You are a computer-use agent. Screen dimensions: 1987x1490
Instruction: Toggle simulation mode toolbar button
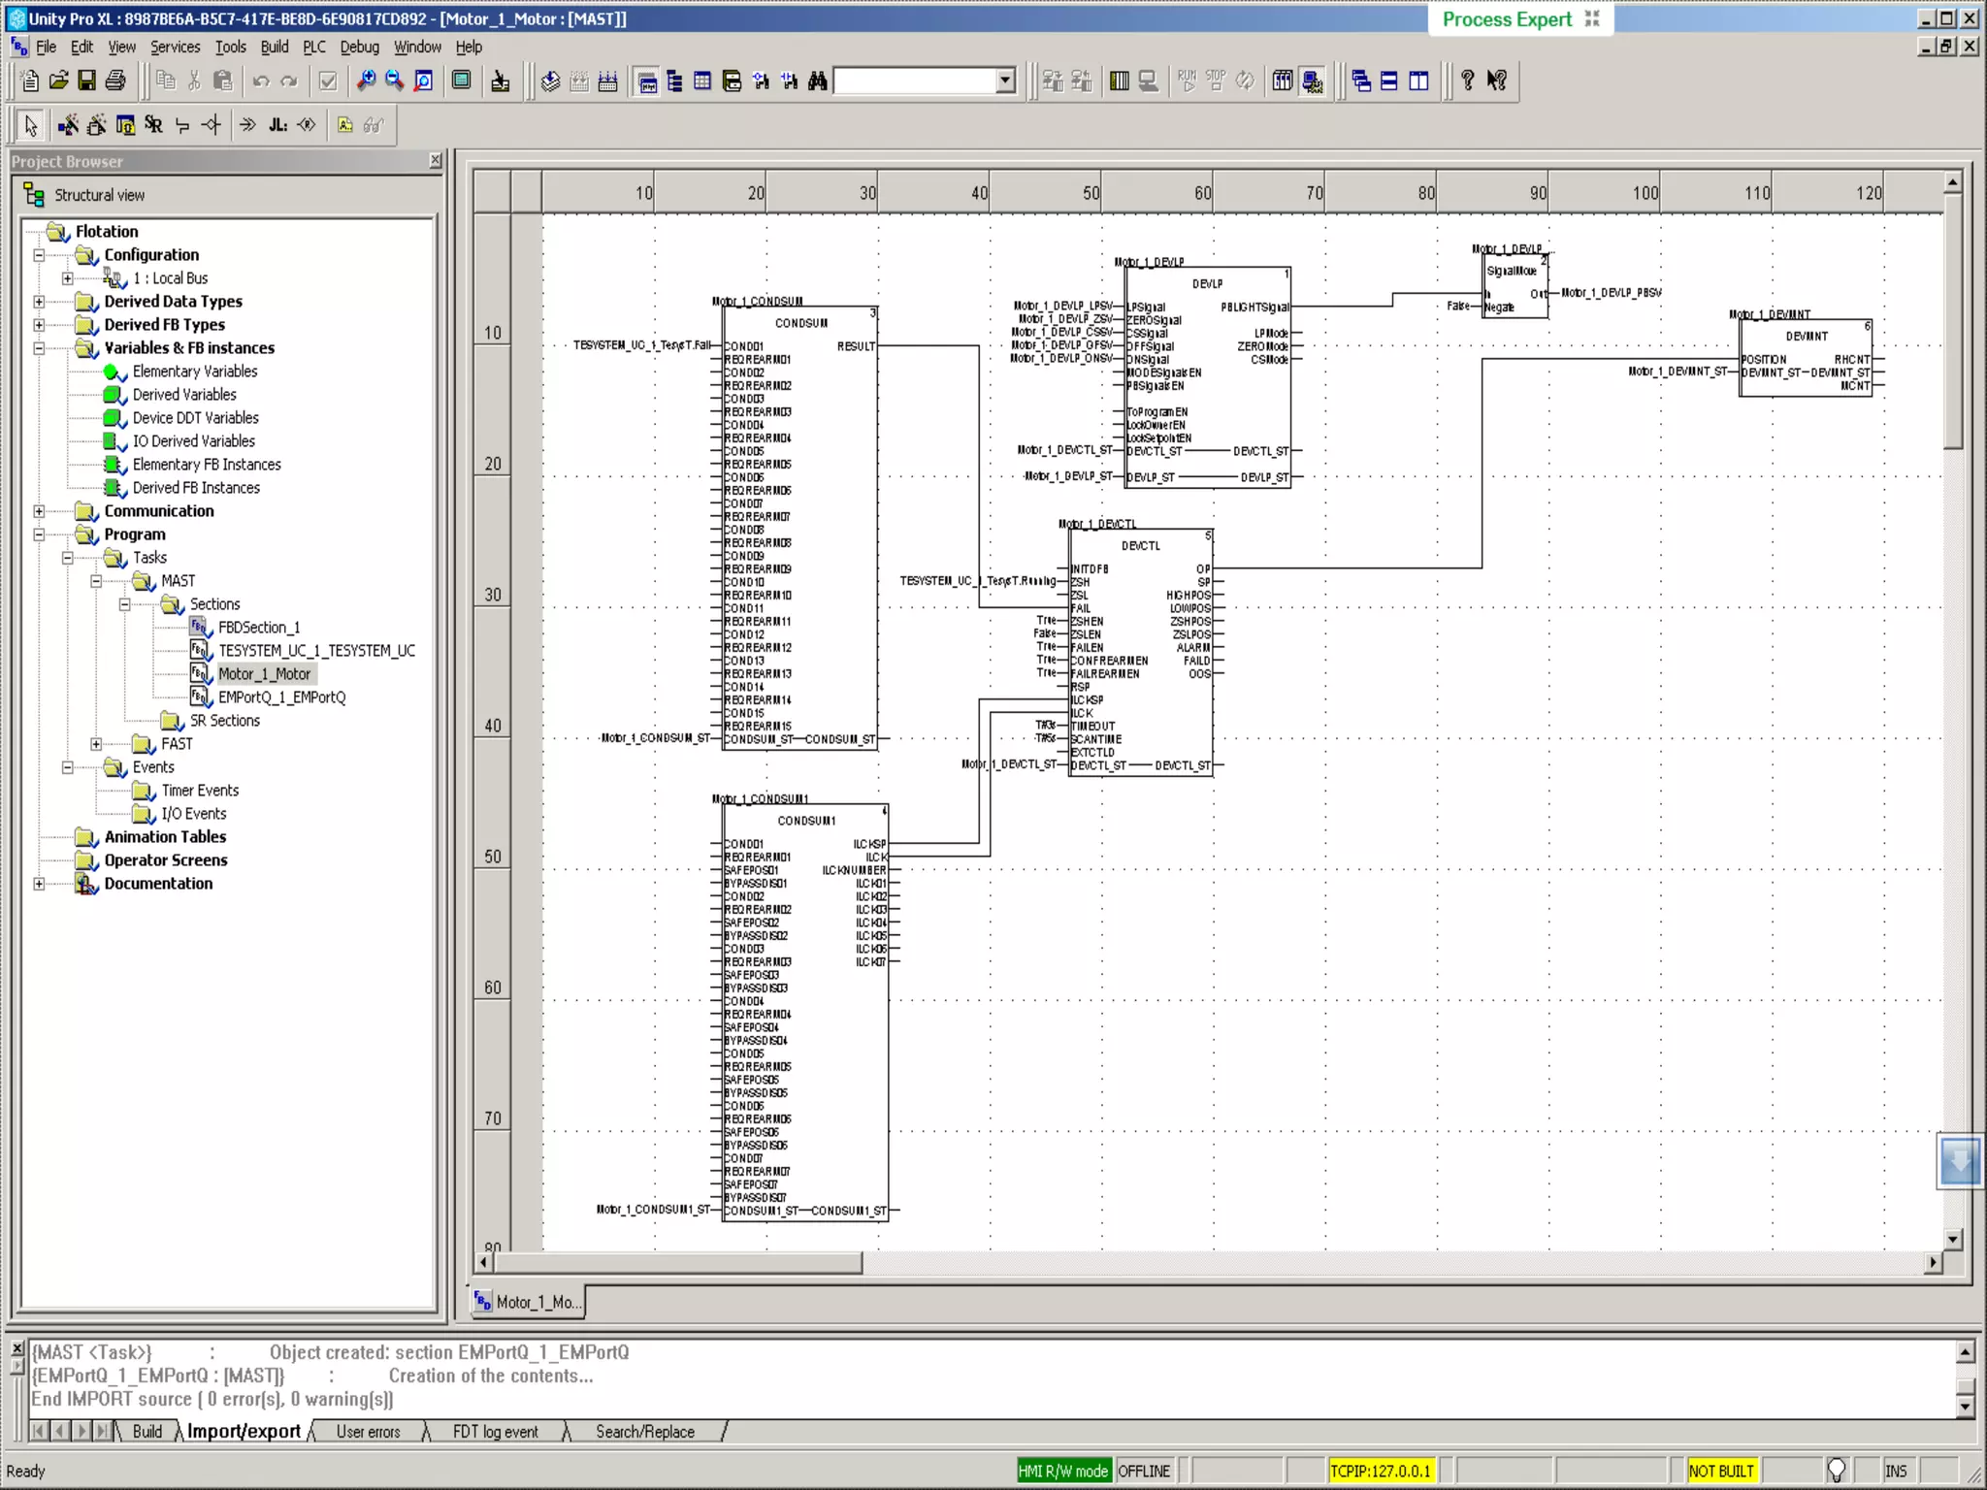coord(1312,81)
